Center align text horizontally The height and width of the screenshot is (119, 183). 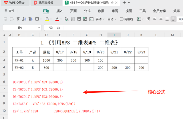pyautogui.click(x=161, y=19)
